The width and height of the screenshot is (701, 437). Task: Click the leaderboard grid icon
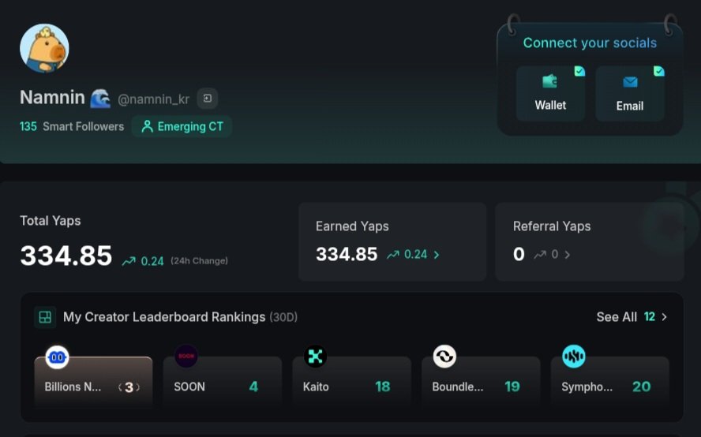[x=45, y=317]
